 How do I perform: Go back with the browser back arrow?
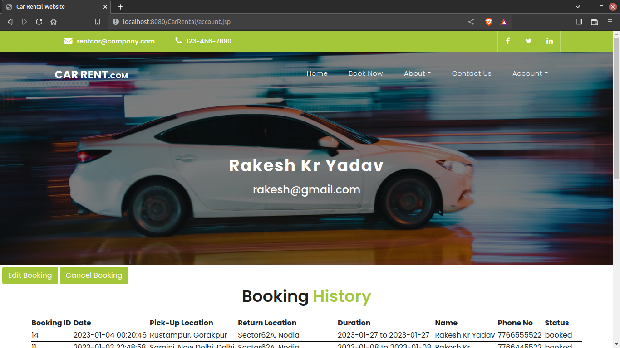pyautogui.click(x=10, y=22)
